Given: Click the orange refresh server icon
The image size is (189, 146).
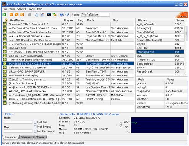Looking at the screenshot, I should click(x=22, y=14).
